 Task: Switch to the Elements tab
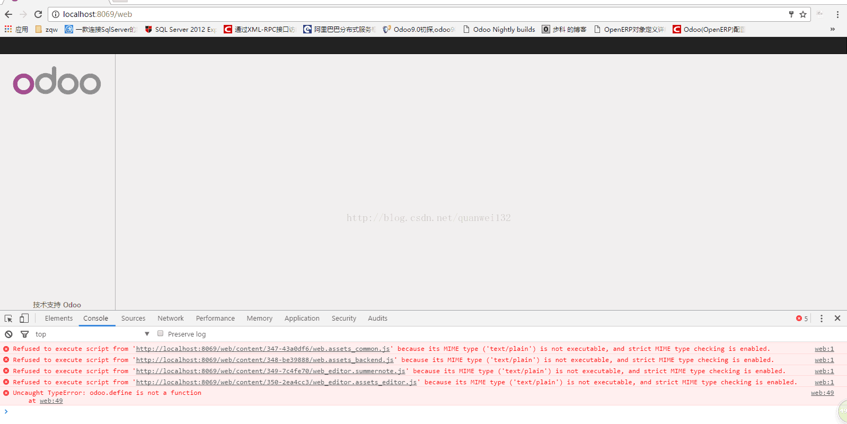(59, 319)
